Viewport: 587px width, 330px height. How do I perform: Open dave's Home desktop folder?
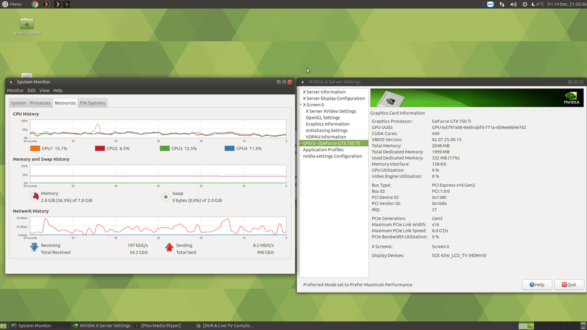pos(27,26)
